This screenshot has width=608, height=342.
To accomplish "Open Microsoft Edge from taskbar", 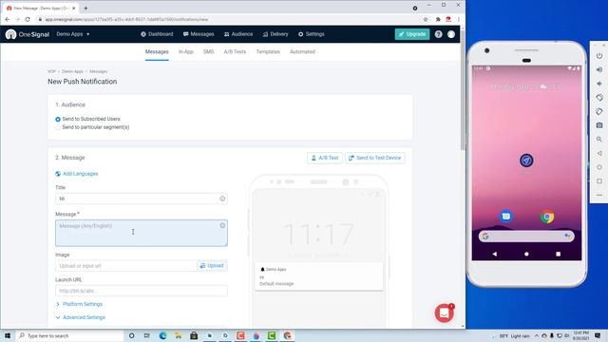I will pyautogui.click(x=162, y=335).
